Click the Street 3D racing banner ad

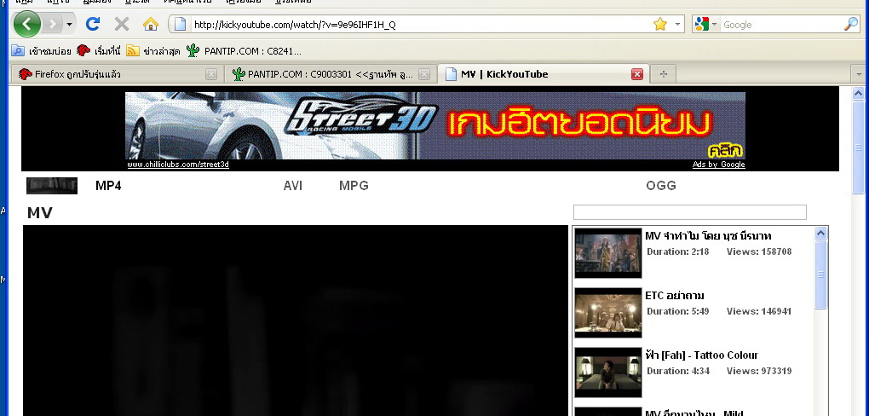coord(435,125)
